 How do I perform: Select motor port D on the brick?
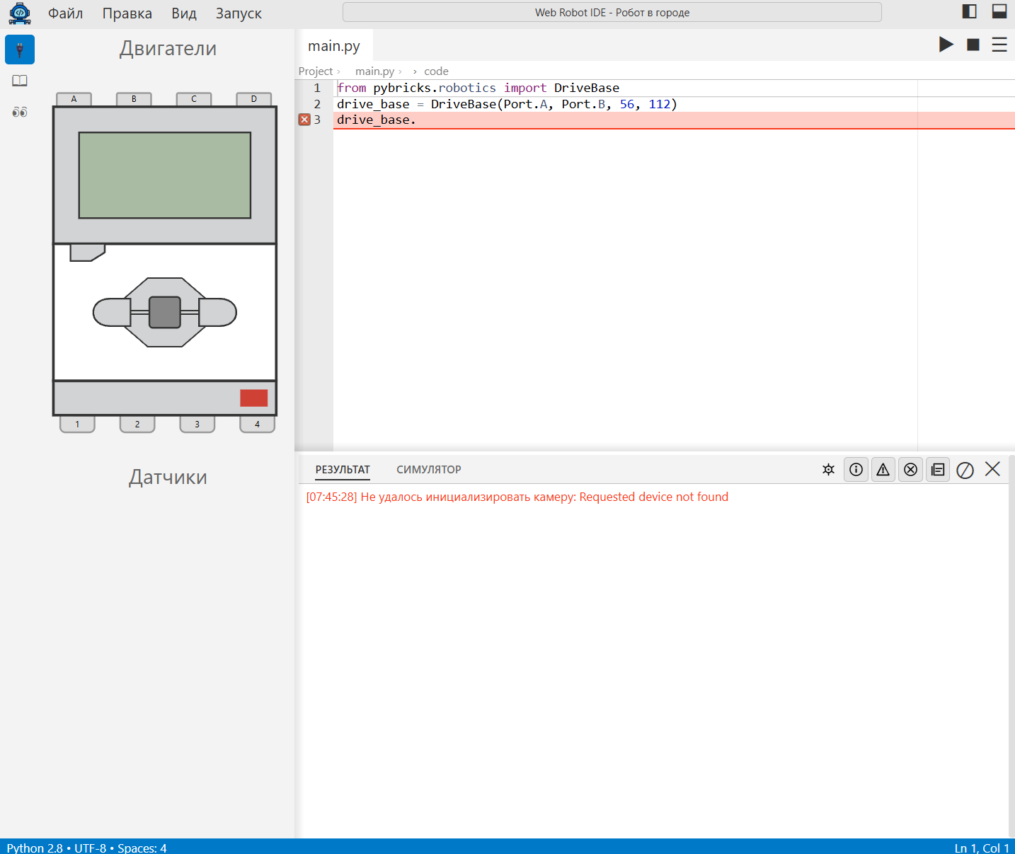click(254, 99)
